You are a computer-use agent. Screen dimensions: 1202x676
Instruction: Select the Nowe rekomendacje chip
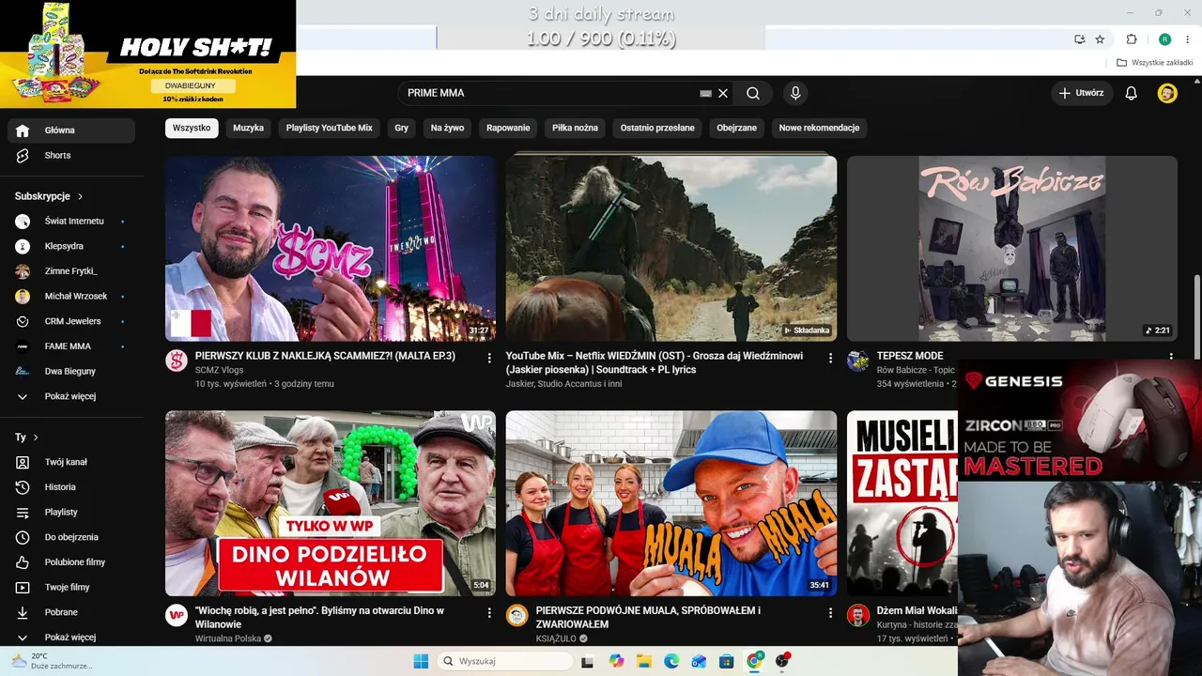tap(819, 128)
